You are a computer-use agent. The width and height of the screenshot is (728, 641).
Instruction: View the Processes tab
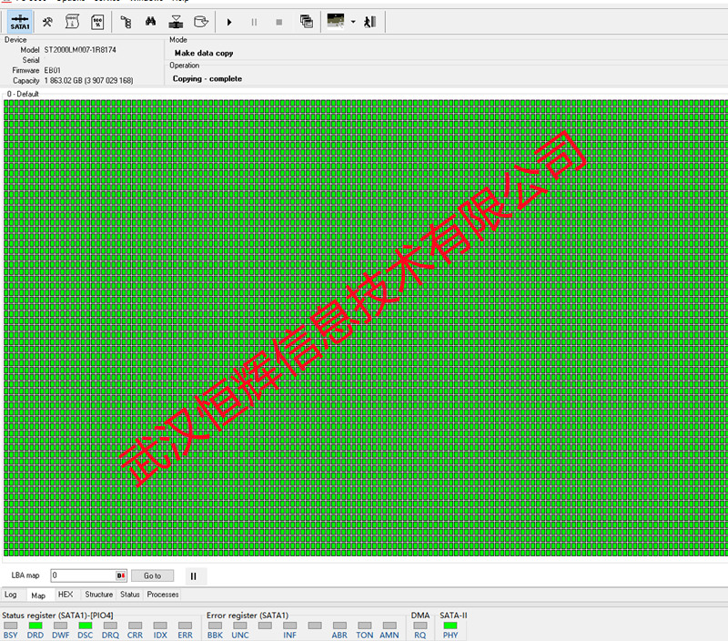tap(163, 595)
